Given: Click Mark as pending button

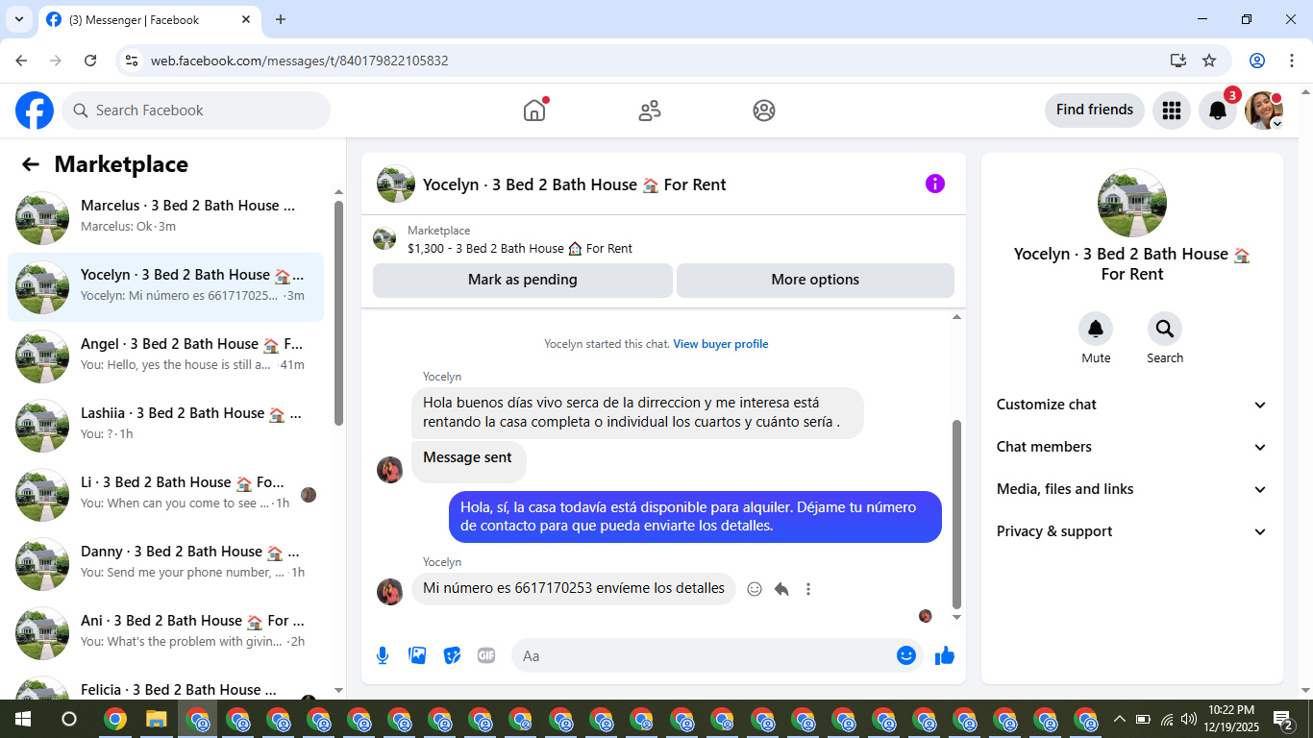Looking at the screenshot, I should [523, 280].
